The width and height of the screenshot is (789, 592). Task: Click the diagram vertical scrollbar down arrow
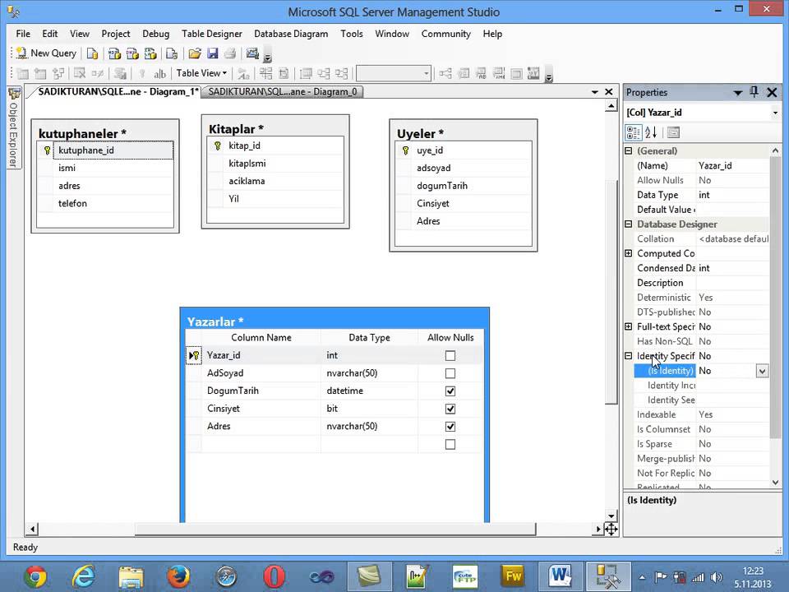tap(611, 516)
